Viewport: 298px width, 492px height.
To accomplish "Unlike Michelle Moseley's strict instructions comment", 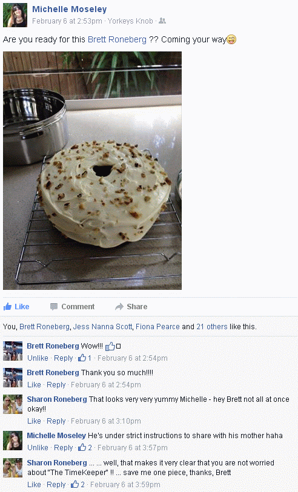I will [38, 448].
